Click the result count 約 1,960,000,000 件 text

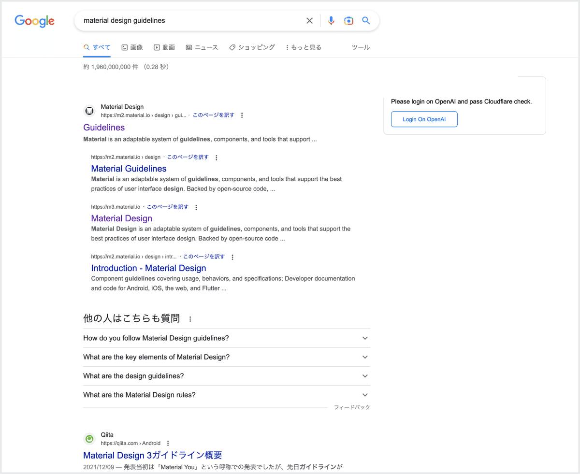pos(111,67)
